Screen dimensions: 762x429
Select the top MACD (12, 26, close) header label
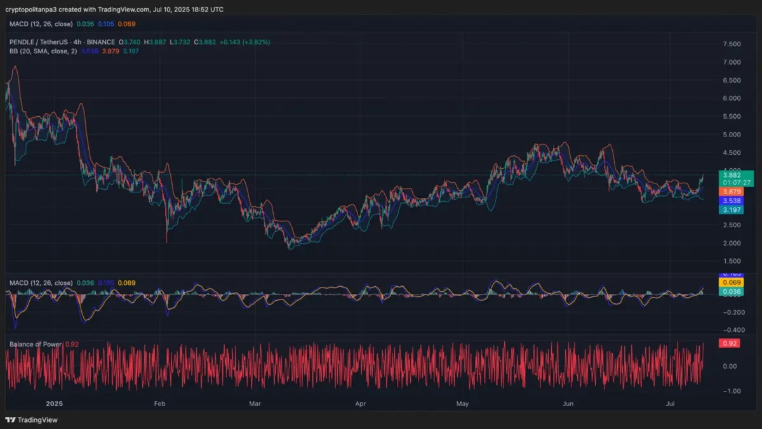[41, 23]
